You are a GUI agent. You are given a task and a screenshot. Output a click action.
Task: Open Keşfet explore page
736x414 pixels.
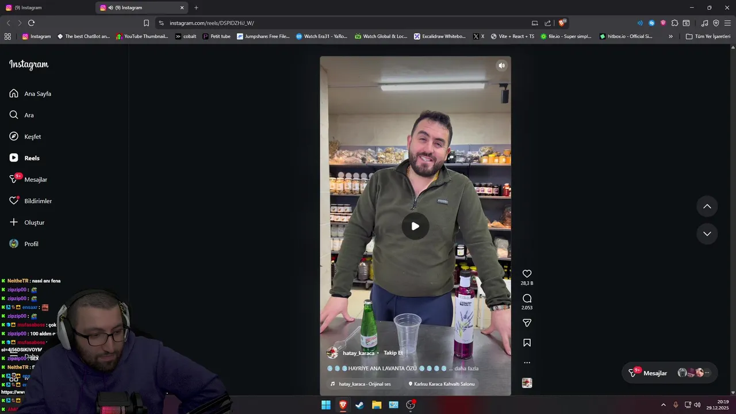[25, 137]
